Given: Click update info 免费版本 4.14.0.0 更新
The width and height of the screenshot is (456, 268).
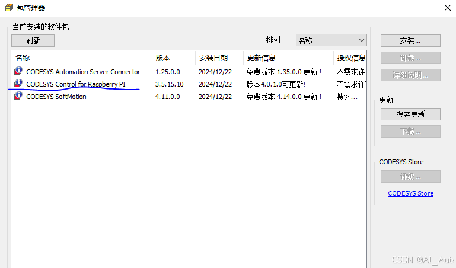Looking at the screenshot, I should [x=284, y=97].
